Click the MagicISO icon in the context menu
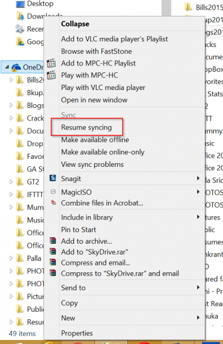Image resolution: width=223 pixels, height=344 pixels. [53, 191]
